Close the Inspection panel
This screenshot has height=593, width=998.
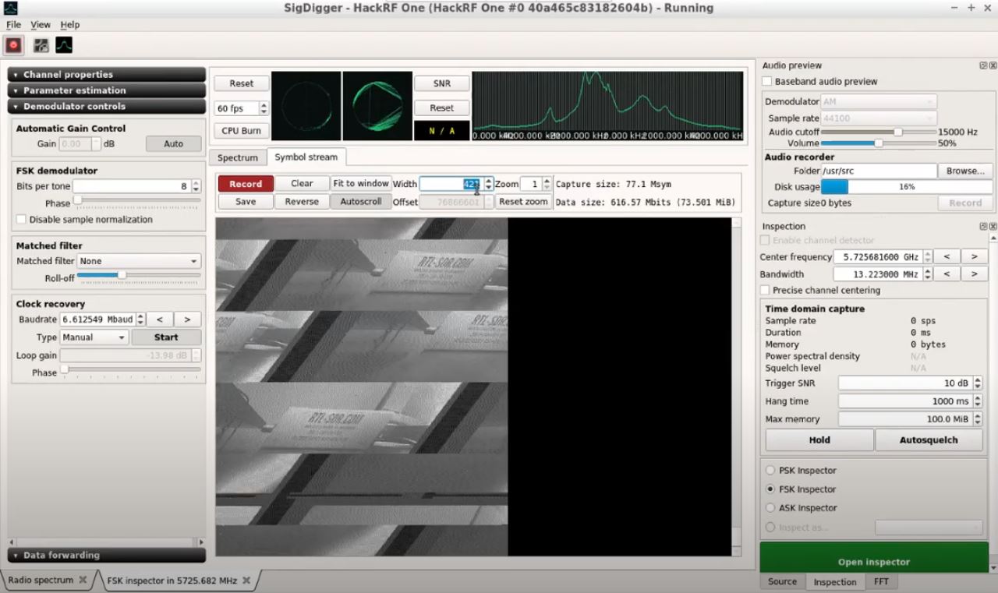tap(993, 226)
